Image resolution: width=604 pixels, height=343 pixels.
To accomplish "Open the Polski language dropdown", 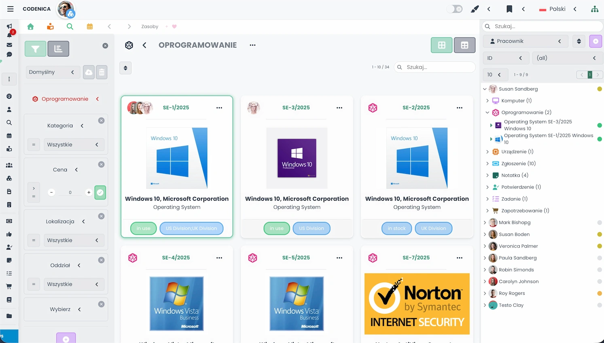I will (x=557, y=9).
